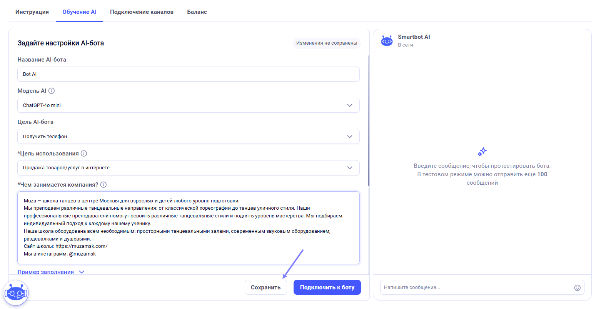Click the Название AI-бота input field
The image size is (601, 309).
[188, 74]
